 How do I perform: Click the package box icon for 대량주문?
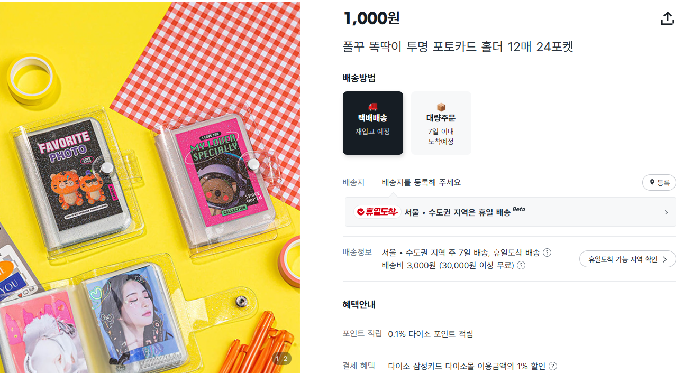coord(441,107)
